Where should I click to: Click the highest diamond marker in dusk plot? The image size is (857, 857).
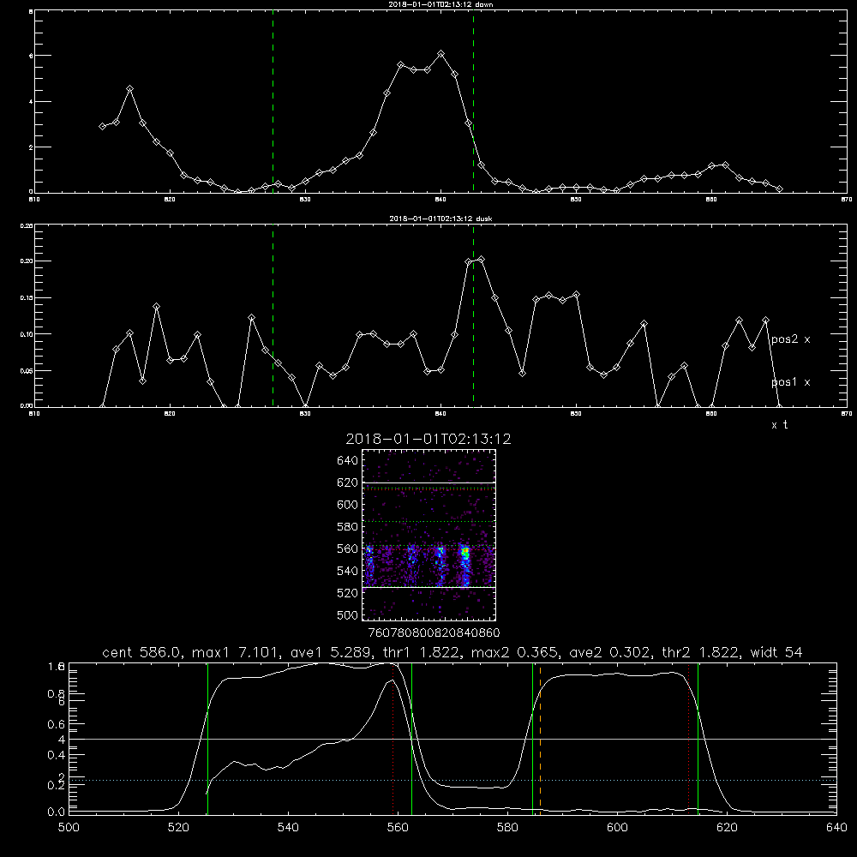(481, 259)
